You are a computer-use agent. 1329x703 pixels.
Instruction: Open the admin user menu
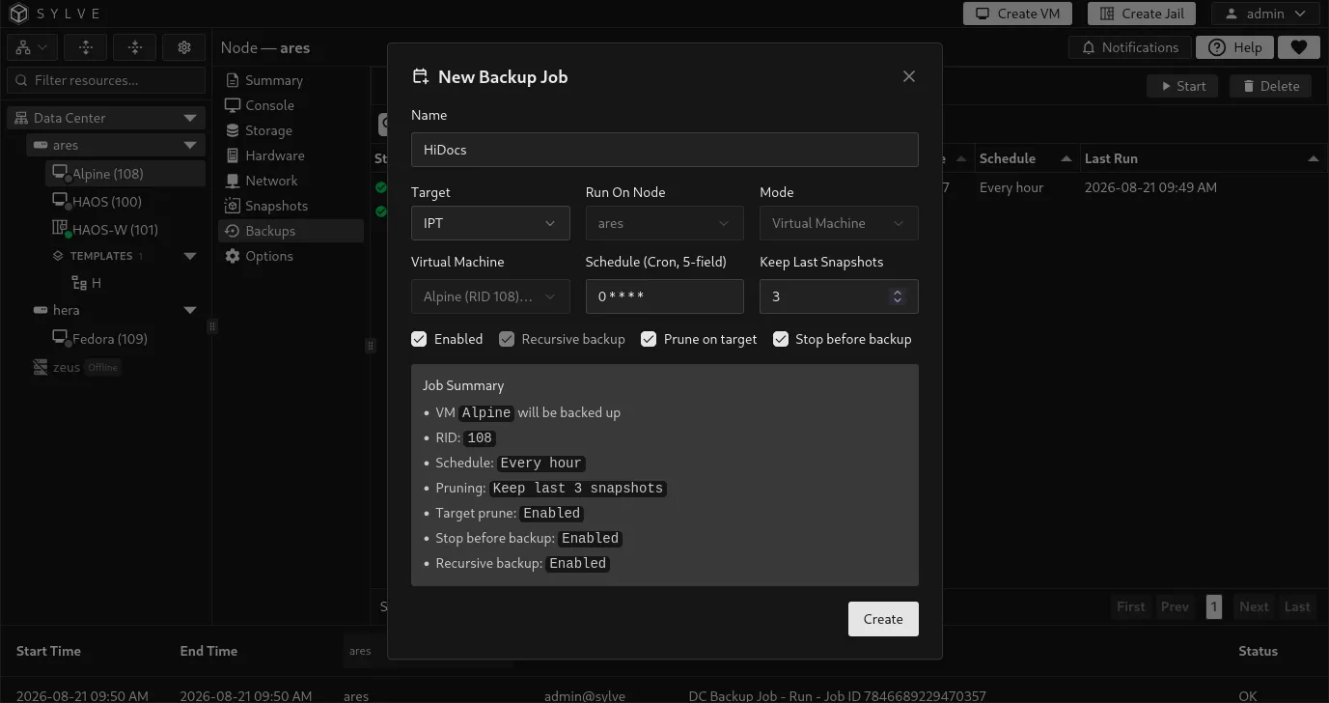[x=1265, y=14]
